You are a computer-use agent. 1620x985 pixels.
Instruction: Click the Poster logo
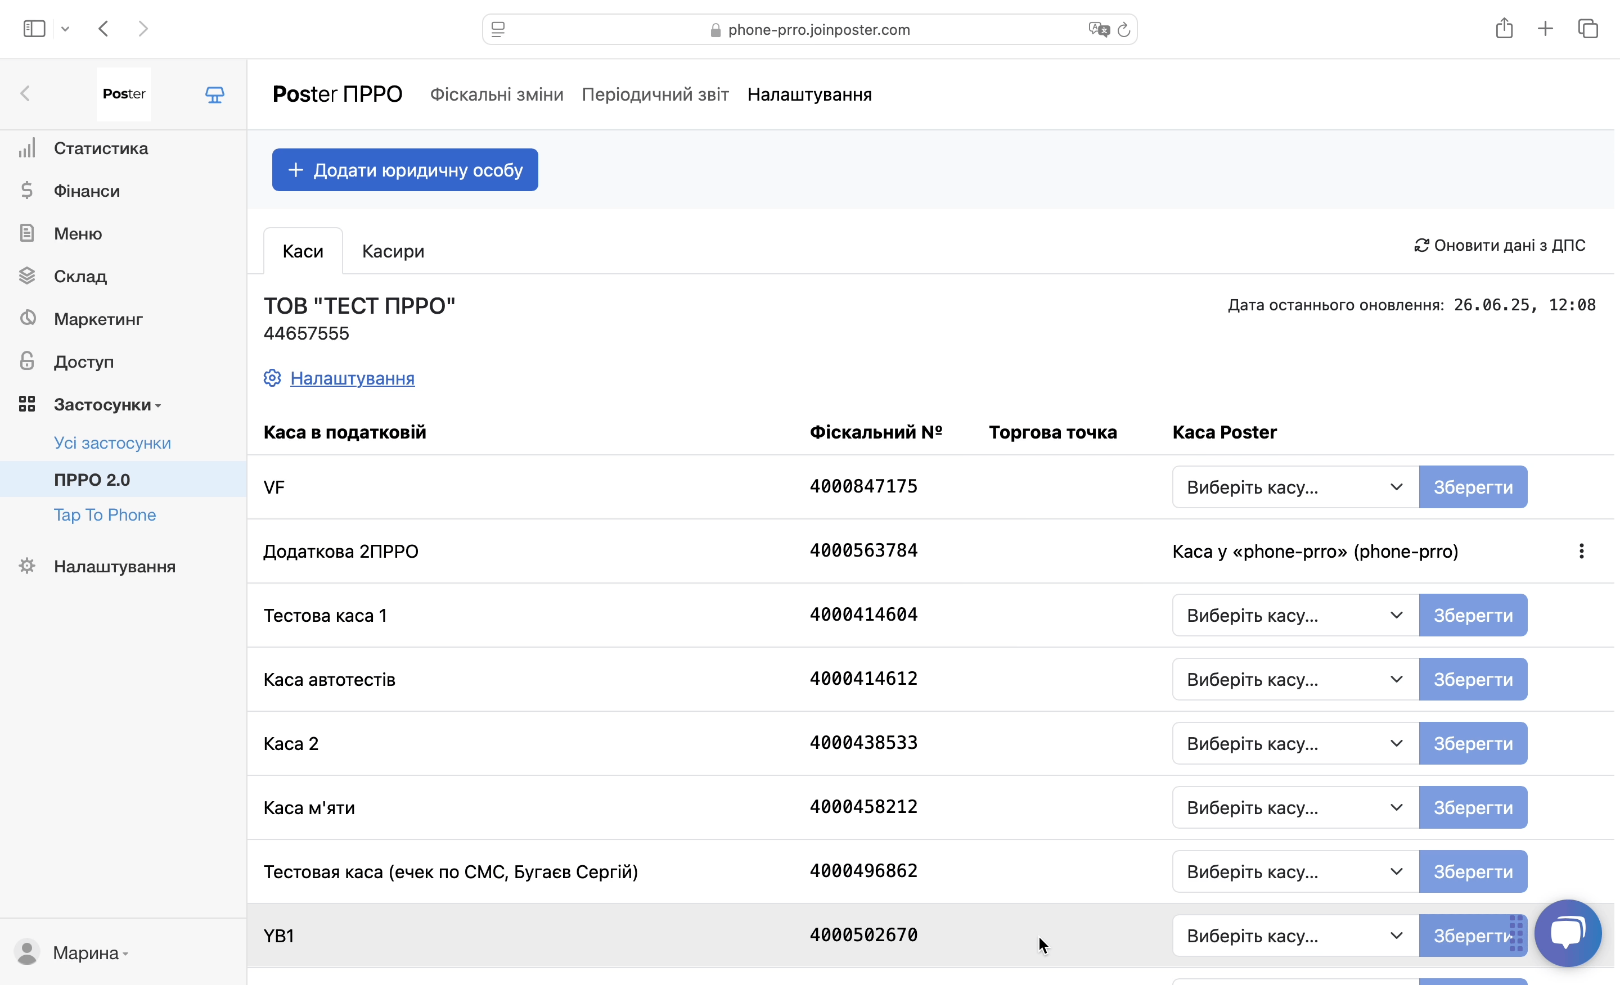click(124, 94)
